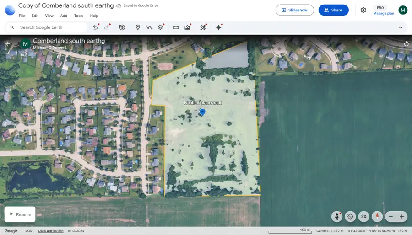Click the compass to reset north
This screenshot has height=235, width=412.
click(377, 216)
